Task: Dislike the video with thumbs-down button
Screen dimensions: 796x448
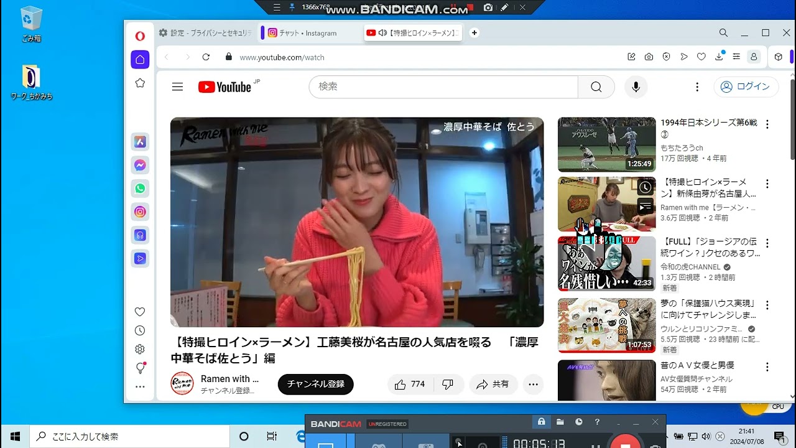Action: tap(448, 385)
